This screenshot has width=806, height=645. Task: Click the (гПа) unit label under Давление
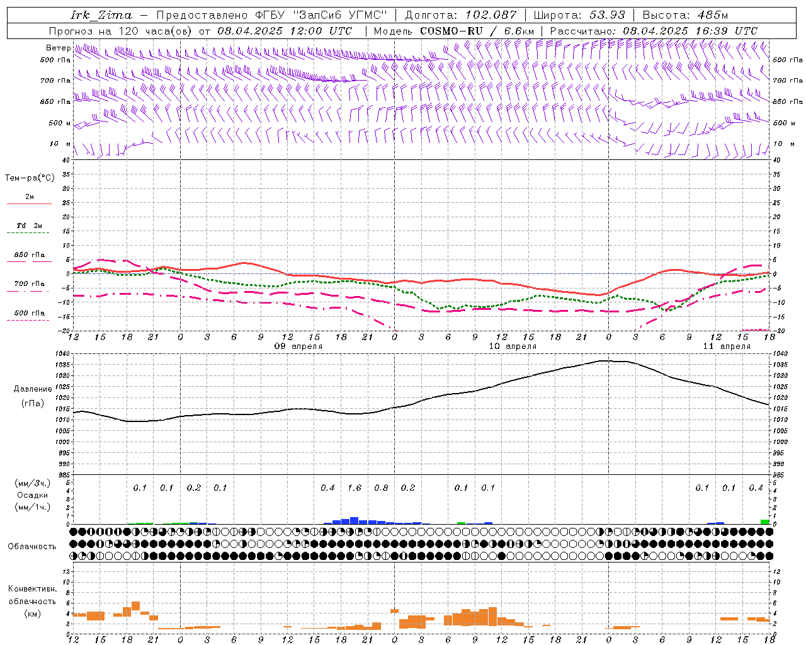[33, 404]
